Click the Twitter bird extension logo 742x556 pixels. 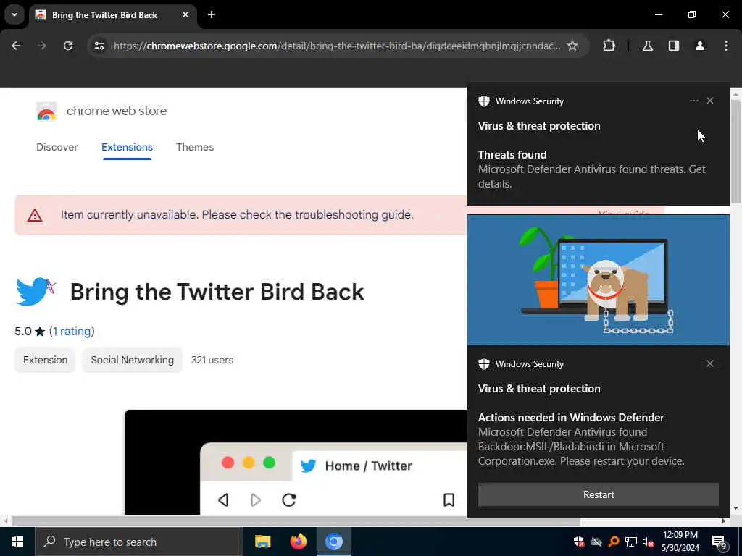coord(36,291)
